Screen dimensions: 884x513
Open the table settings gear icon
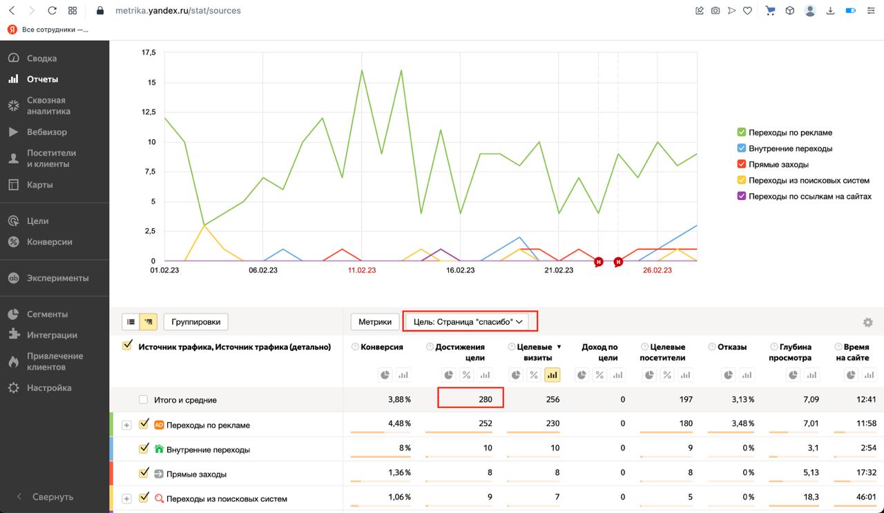(x=867, y=323)
